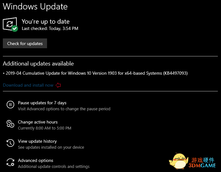This screenshot has height=172, width=221.
Task: Open View update history
Action: coord(37,141)
